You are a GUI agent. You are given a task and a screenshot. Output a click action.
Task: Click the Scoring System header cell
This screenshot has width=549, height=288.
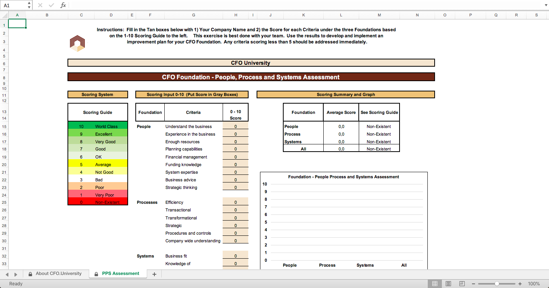point(98,94)
